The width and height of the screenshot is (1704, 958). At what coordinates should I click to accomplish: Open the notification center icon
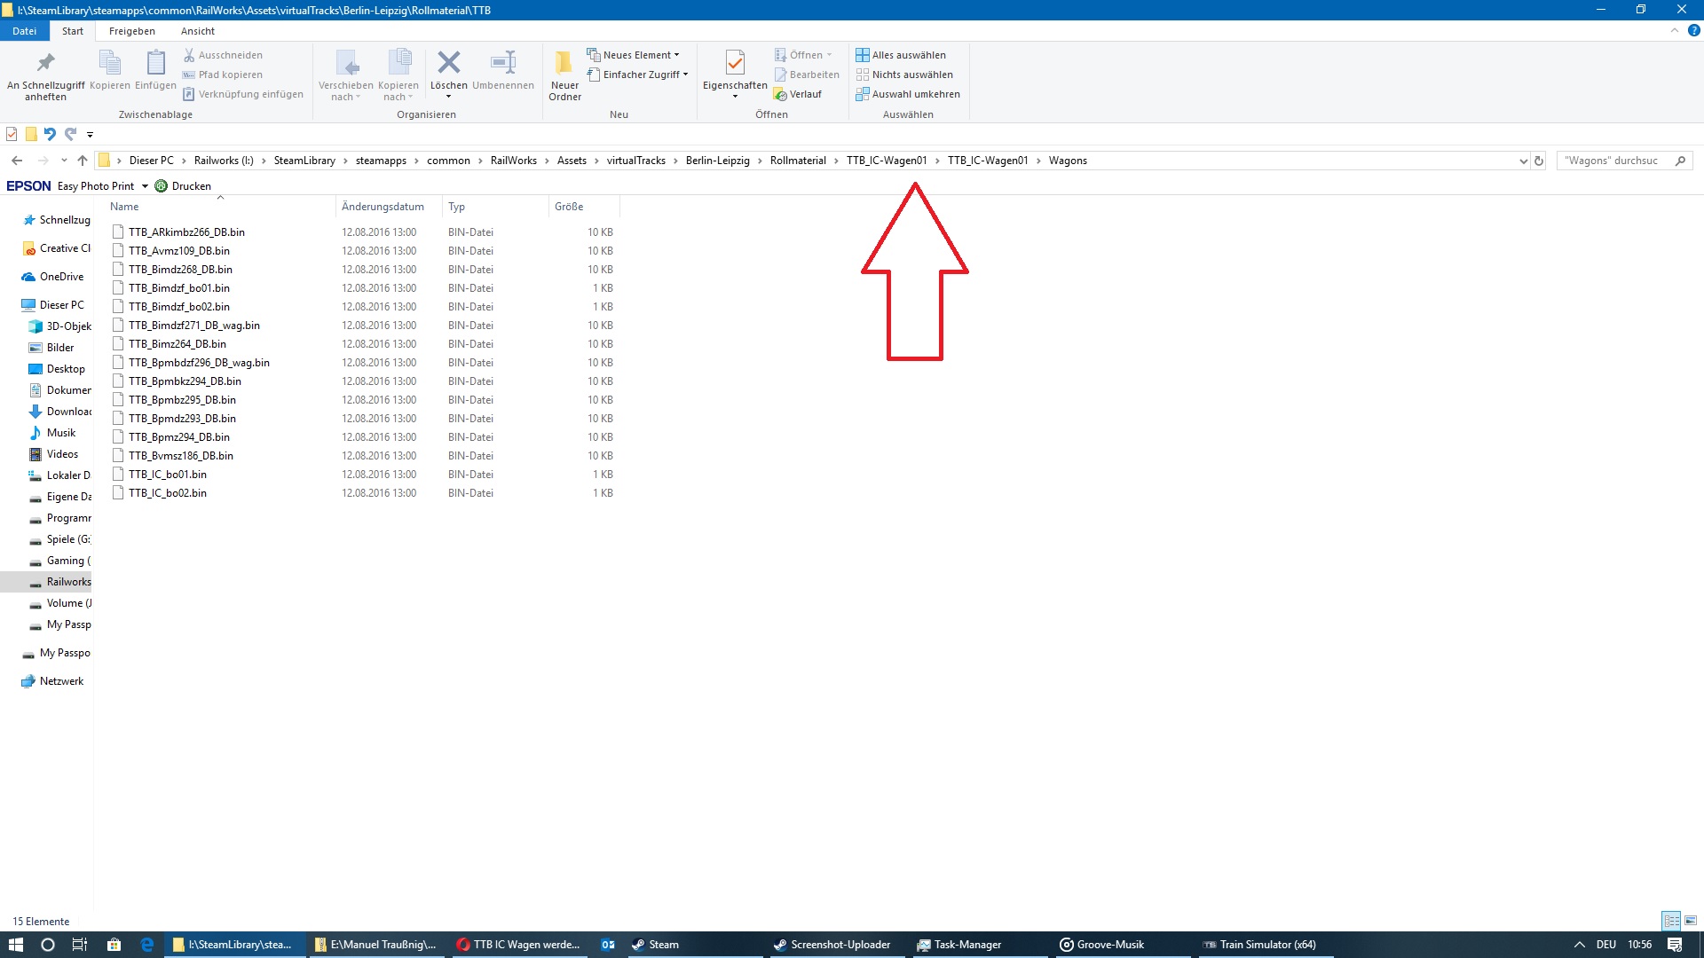click(x=1675, y=945)
